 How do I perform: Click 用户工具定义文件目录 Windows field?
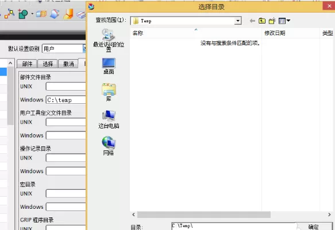point(66,135)
